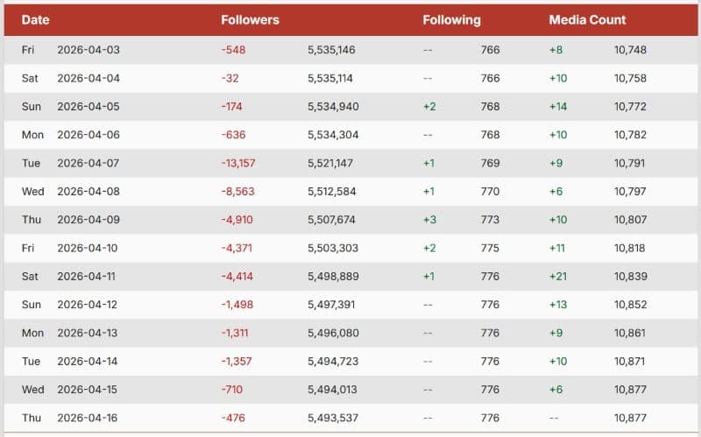Click the Media Count column header
The image size is (701, 437).
tap(587, 20)
